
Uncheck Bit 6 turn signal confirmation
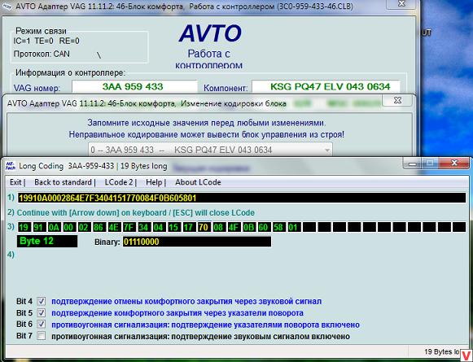42,325
